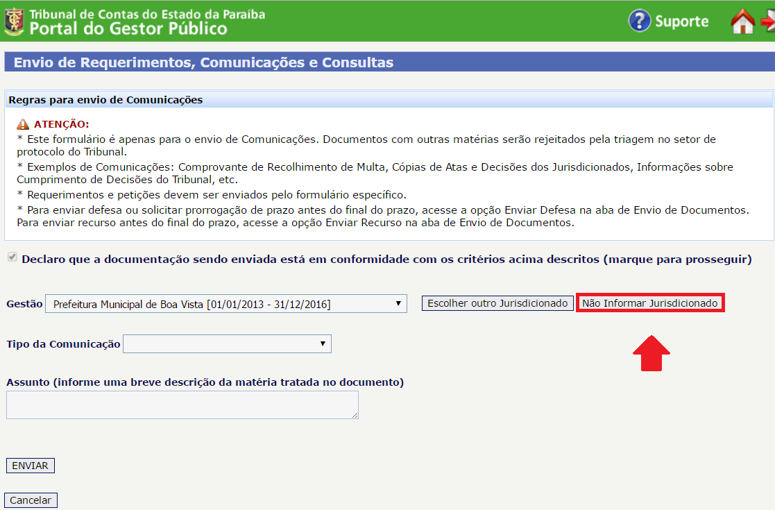Image resolution: width=775 pixels, height=510 pixels.
Task: Click the Tribunal de Contas shield logo
Action: point(14,21)
